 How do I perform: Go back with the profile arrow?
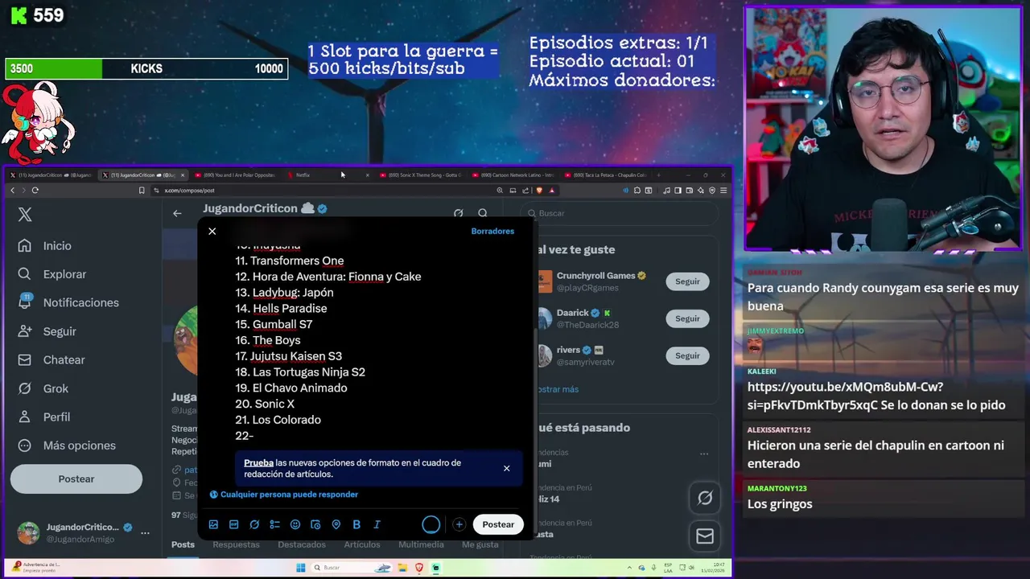(x=177, y=213)
